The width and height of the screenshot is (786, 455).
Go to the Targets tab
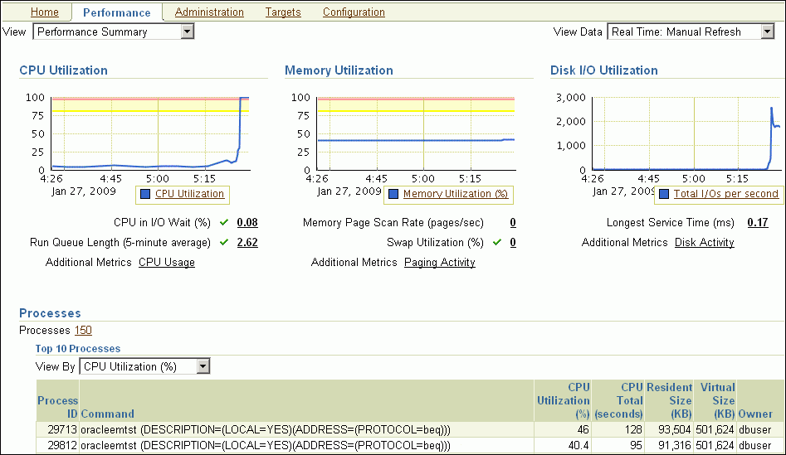click(x=283, y=12)
